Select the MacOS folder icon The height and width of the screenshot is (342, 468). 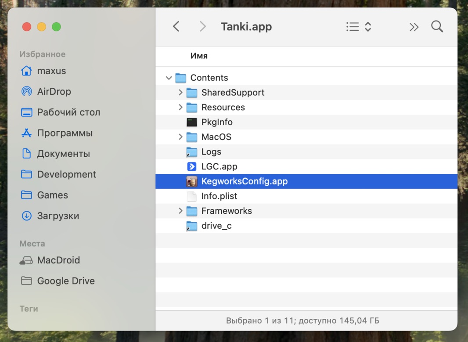point(191,137)
